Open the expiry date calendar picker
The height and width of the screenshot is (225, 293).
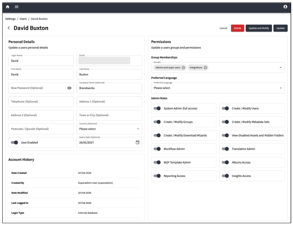tap(137, 142)
